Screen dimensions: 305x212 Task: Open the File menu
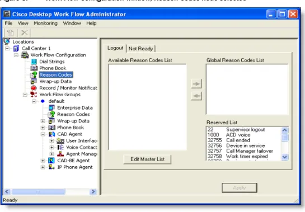tap(8, 23)
